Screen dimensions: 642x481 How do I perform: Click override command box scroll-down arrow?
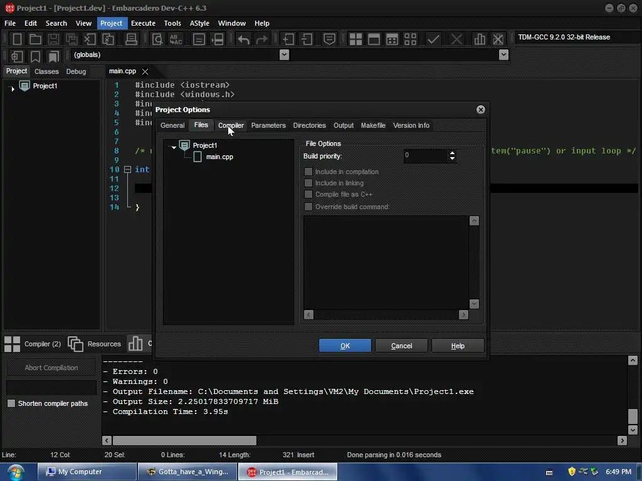474,304
